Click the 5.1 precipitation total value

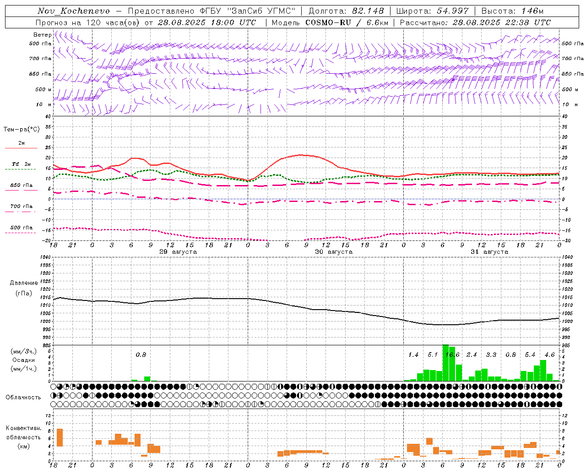click(433, 355)
